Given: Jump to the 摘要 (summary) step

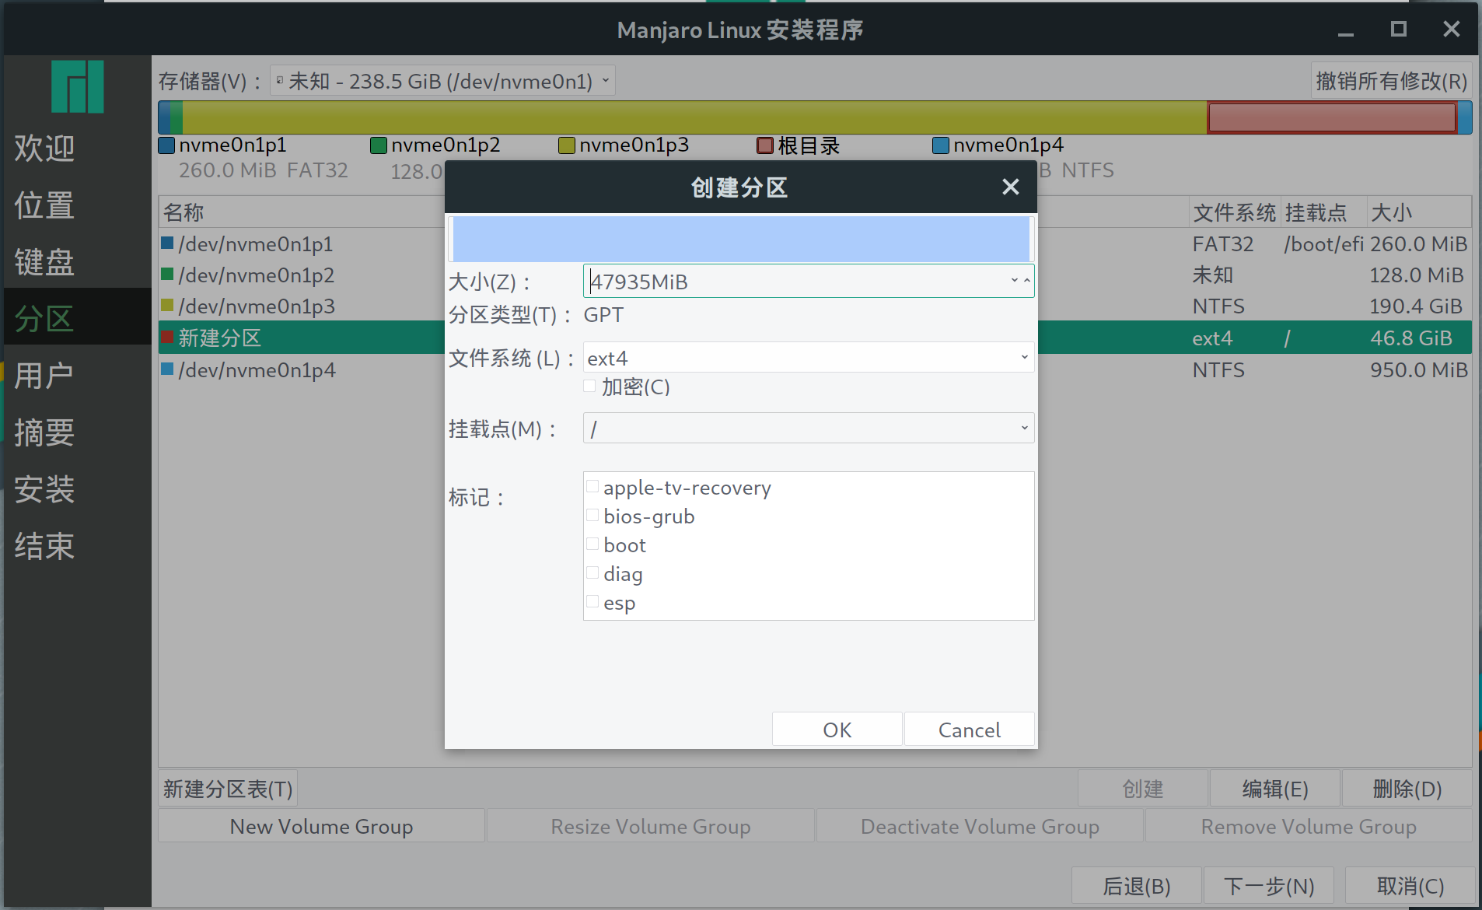Looking at the screenshot, I should (x=43, y=432).
